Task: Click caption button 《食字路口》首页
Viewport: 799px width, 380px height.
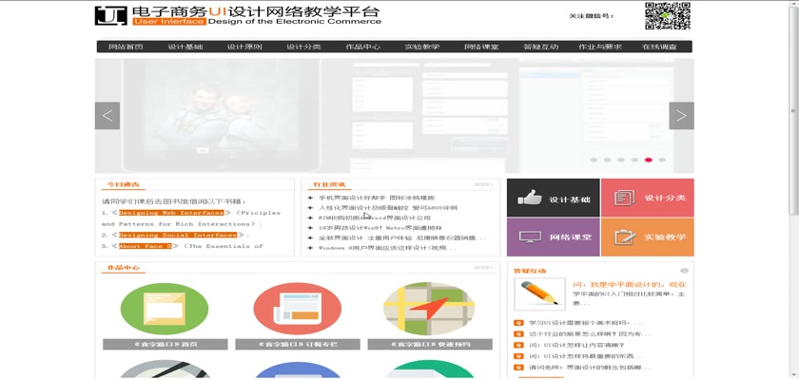Action: (166, 345)
